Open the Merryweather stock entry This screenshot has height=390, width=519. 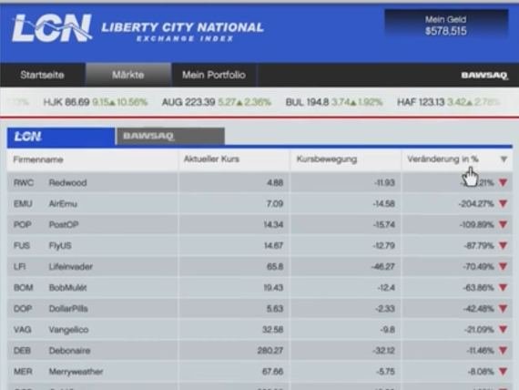[x=259, y=372]
